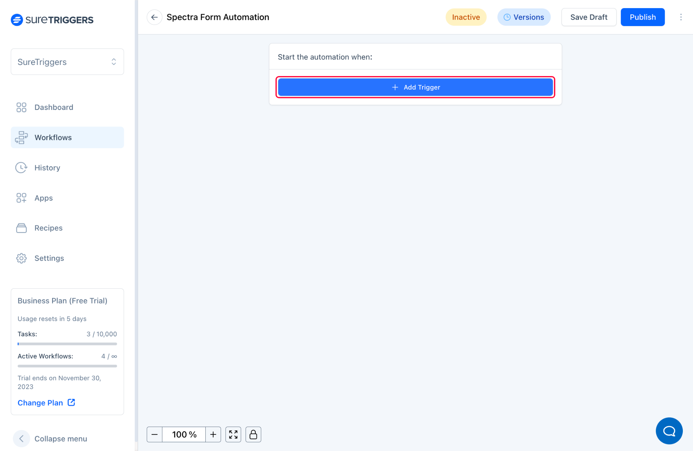
Task: Open the Recipes section
Action: point(48,228)
